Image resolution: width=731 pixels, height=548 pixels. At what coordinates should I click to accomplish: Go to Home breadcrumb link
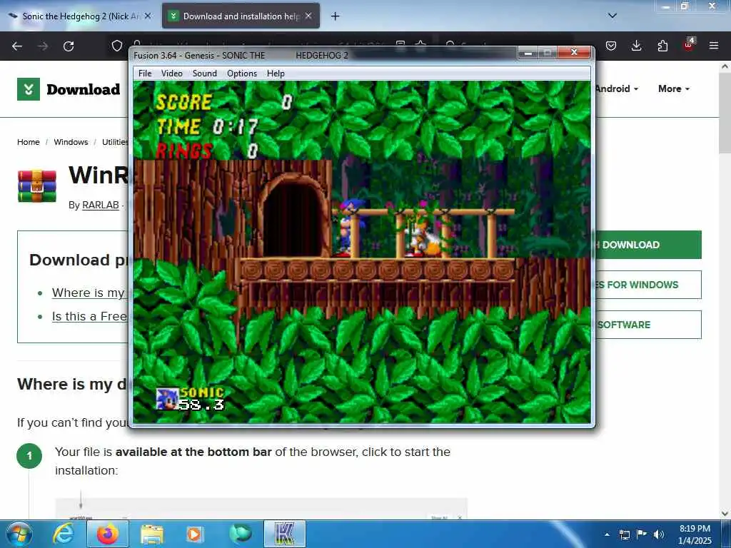[x=29, y=142]
